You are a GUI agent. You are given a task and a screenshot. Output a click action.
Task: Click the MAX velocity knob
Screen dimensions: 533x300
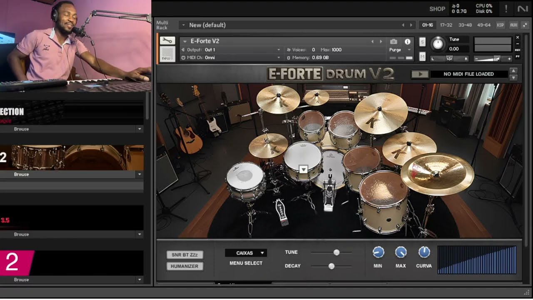[401, 252]
